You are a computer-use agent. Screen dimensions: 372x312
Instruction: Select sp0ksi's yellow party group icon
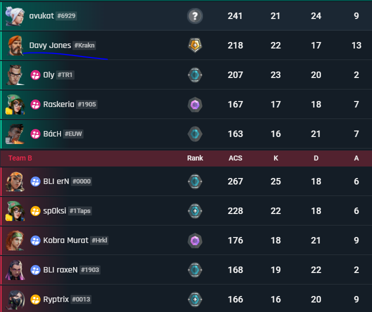coord(35,211)
